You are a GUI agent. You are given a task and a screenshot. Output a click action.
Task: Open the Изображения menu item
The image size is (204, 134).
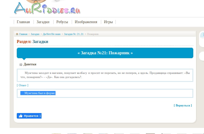click(x=86, y=22)
